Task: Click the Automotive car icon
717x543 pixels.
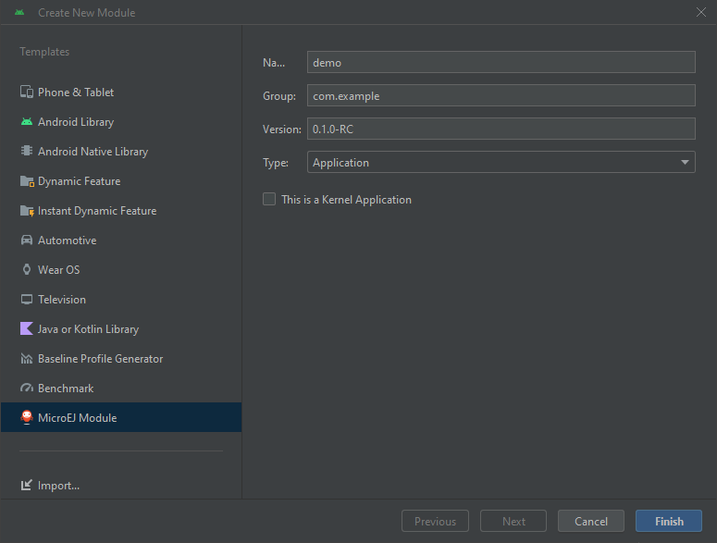Action: coord(27,241)
